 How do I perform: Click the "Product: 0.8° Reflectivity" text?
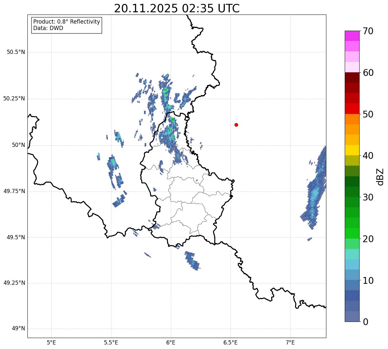(67, 22)
